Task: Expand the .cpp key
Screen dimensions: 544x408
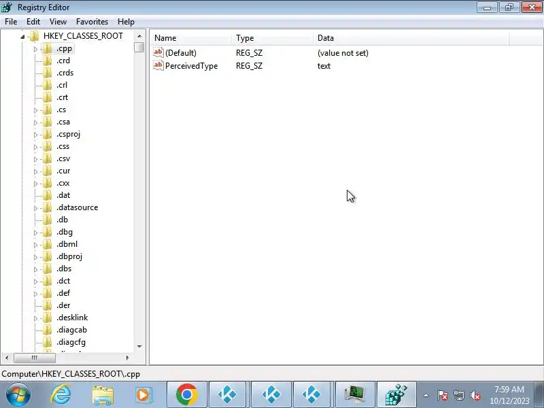Action: 35,49
